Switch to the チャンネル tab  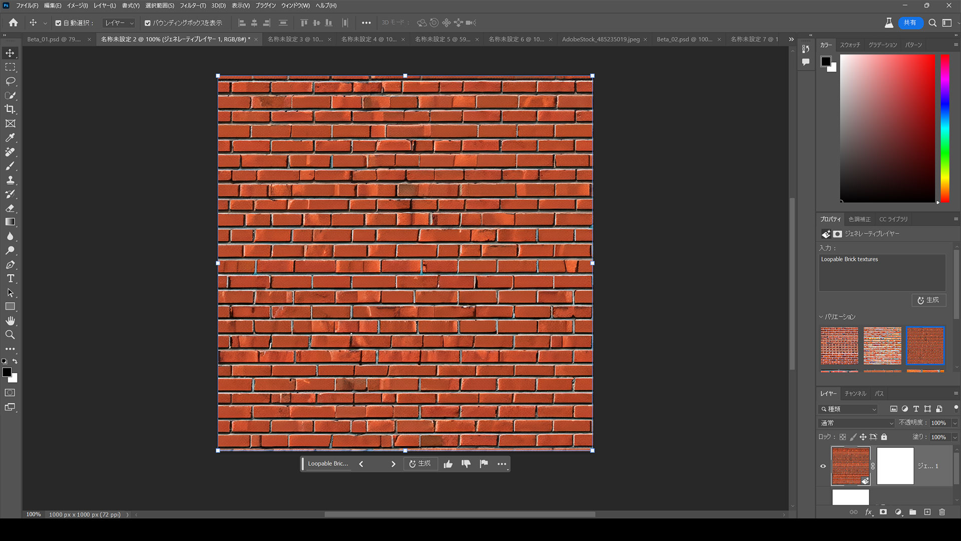tap(855, 394)
